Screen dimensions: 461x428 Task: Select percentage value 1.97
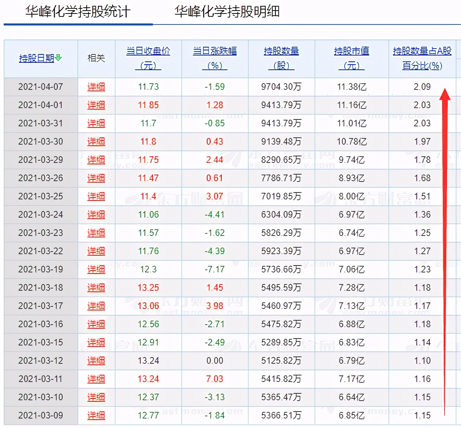tap(422, 142)
